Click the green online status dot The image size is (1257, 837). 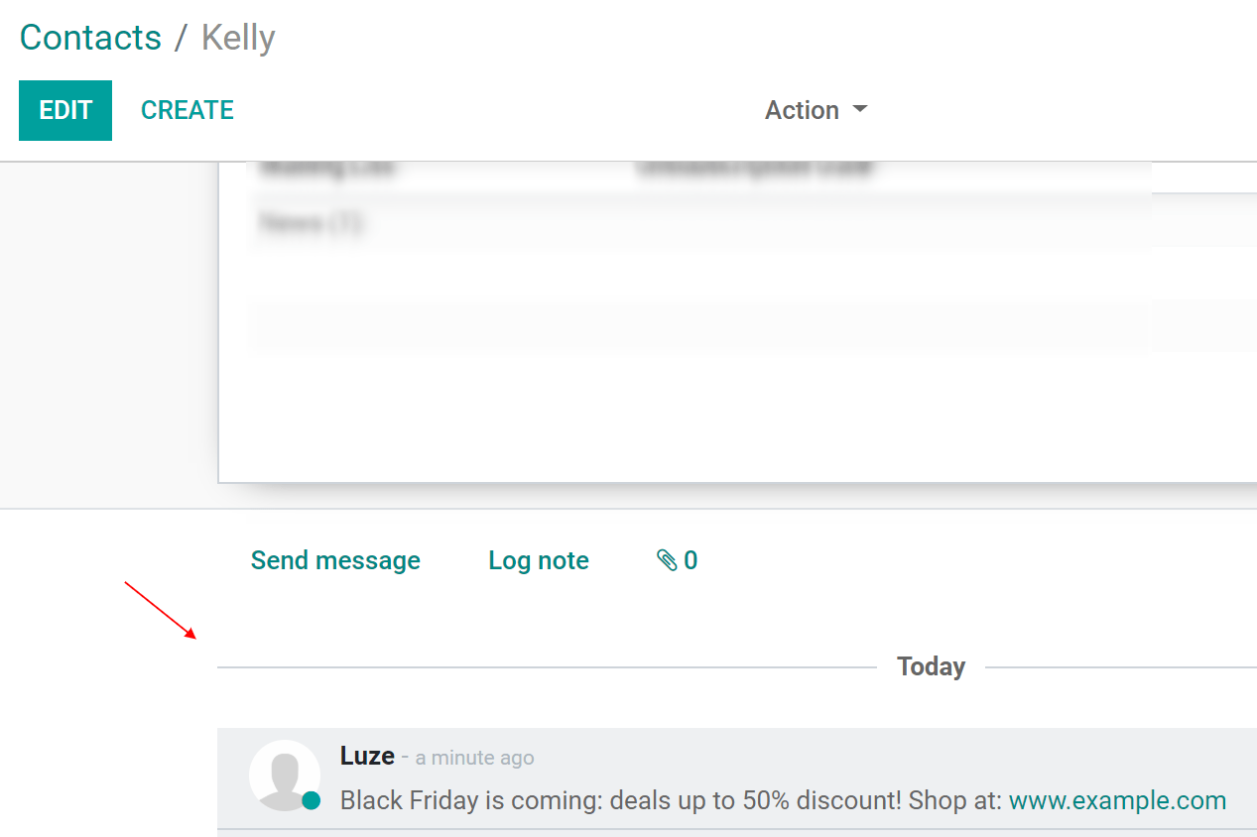click(x=312, y=800)
